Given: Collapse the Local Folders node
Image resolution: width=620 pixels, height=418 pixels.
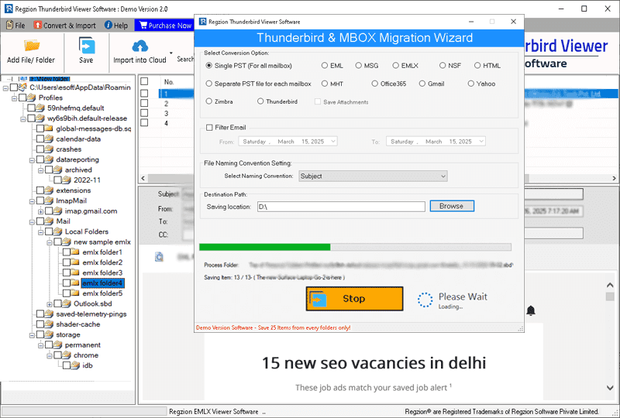Looking at the screenshot, I should coord(40,232).
